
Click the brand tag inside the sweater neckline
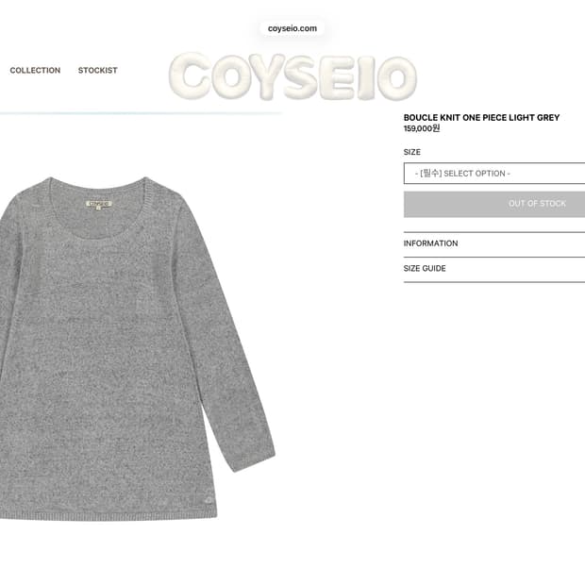pos(99,205)
